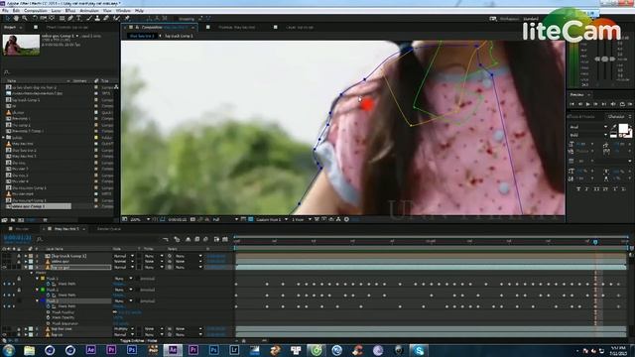Click Mask 3 fill color swatch

(43, 300)
